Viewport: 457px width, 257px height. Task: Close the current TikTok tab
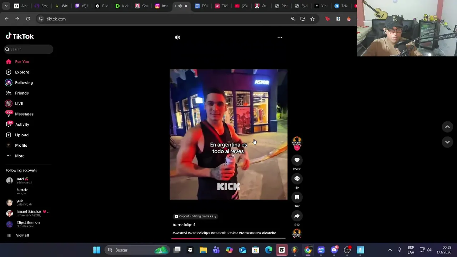point(186,6)
